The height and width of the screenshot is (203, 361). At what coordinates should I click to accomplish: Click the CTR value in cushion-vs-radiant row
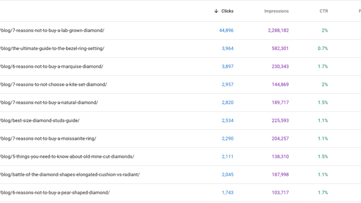323,175
